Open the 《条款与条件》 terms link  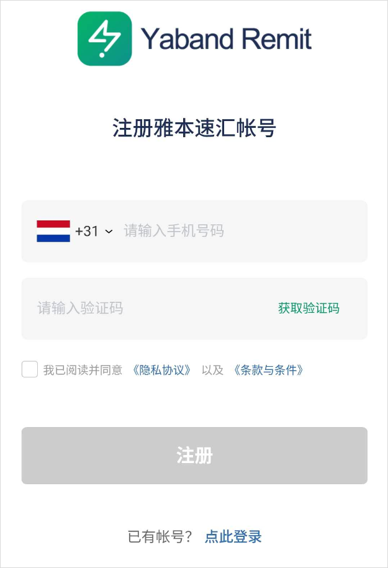click(x=268, y=371)
